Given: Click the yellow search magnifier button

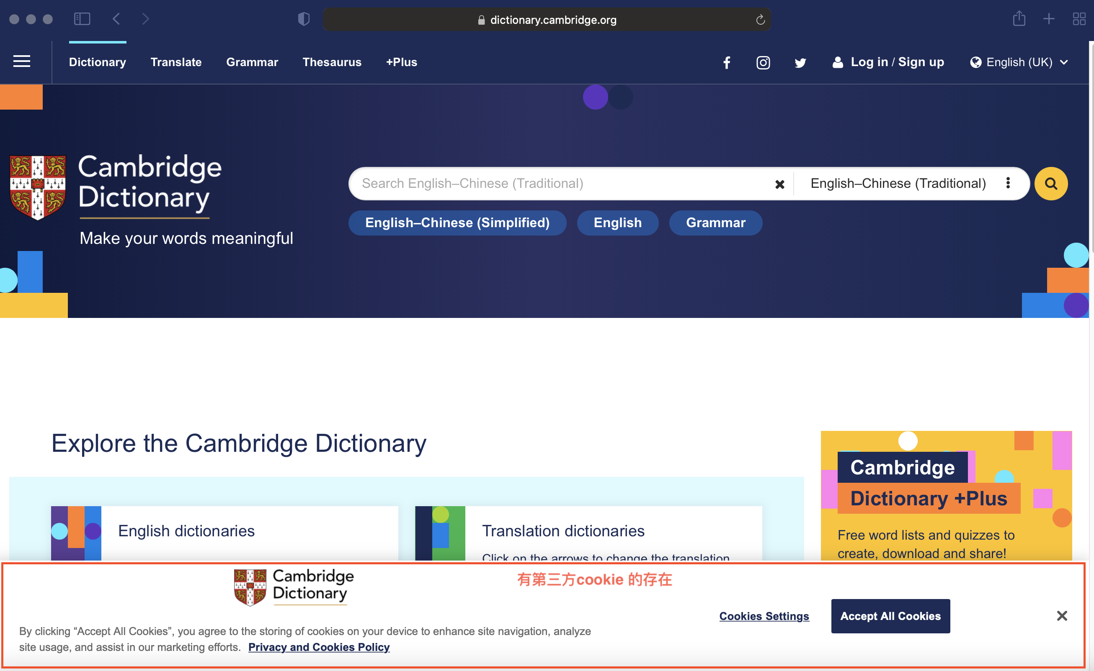Looking at the screenshot, I should click(x=1051, y=183).
